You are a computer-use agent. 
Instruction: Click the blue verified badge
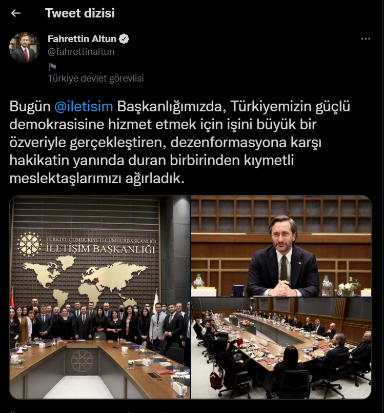tap(124, 39)
